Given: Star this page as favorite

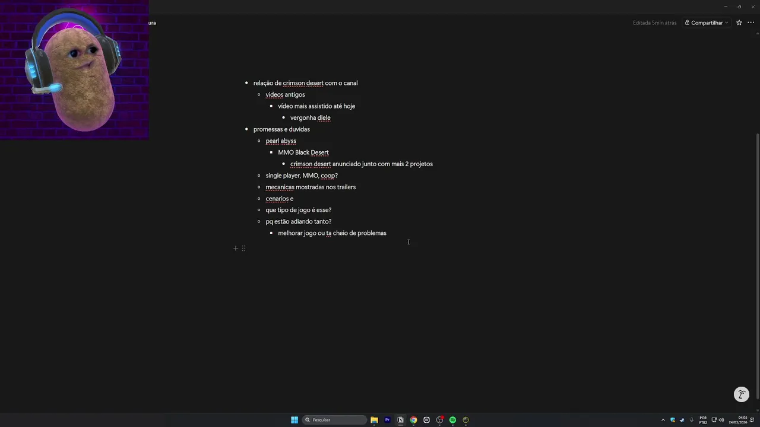Looking at the screenshot, I should 739,23.
